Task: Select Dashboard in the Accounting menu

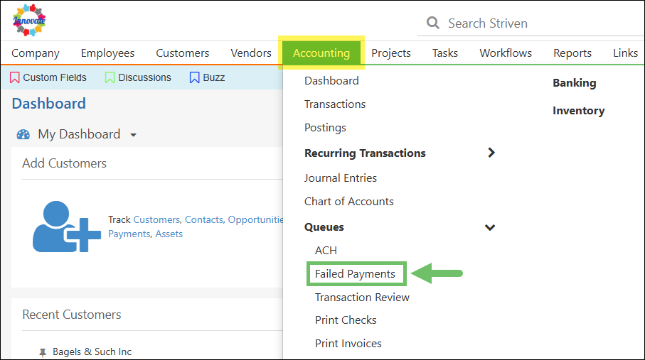Action: tap(331, 80)
